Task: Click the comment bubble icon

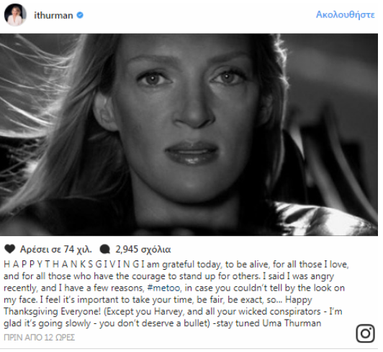Action: tap(105, 249)
